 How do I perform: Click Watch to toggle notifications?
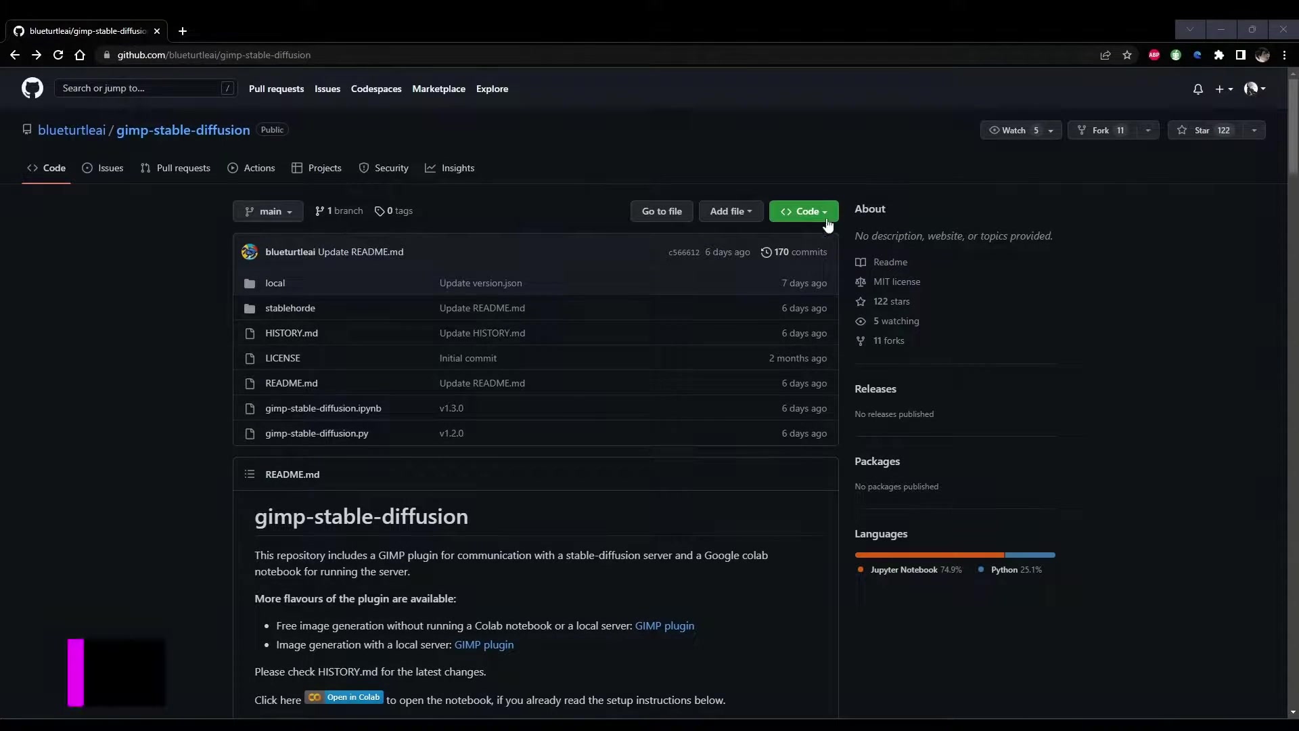[1013, 130]
